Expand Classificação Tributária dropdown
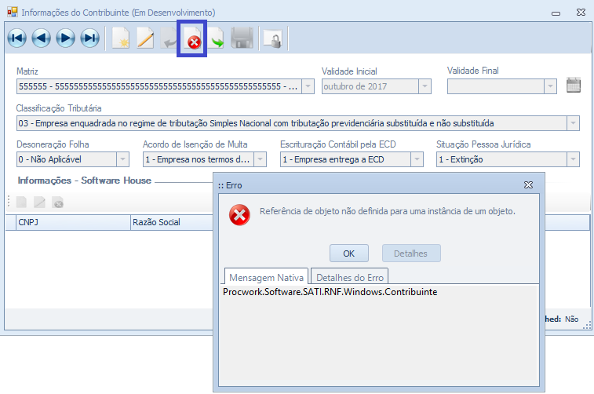The image size is (594, 394). pyautogui.click(x=573, y=123)
